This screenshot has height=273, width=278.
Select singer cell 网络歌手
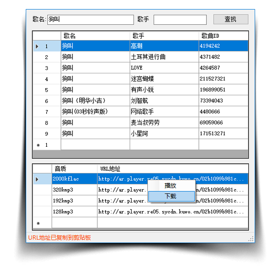point(164,112)
